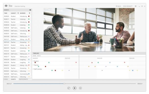Select the 00:01:45 Teacher Answering event
This screenshot has width=149, height=94.
[17, 42]
